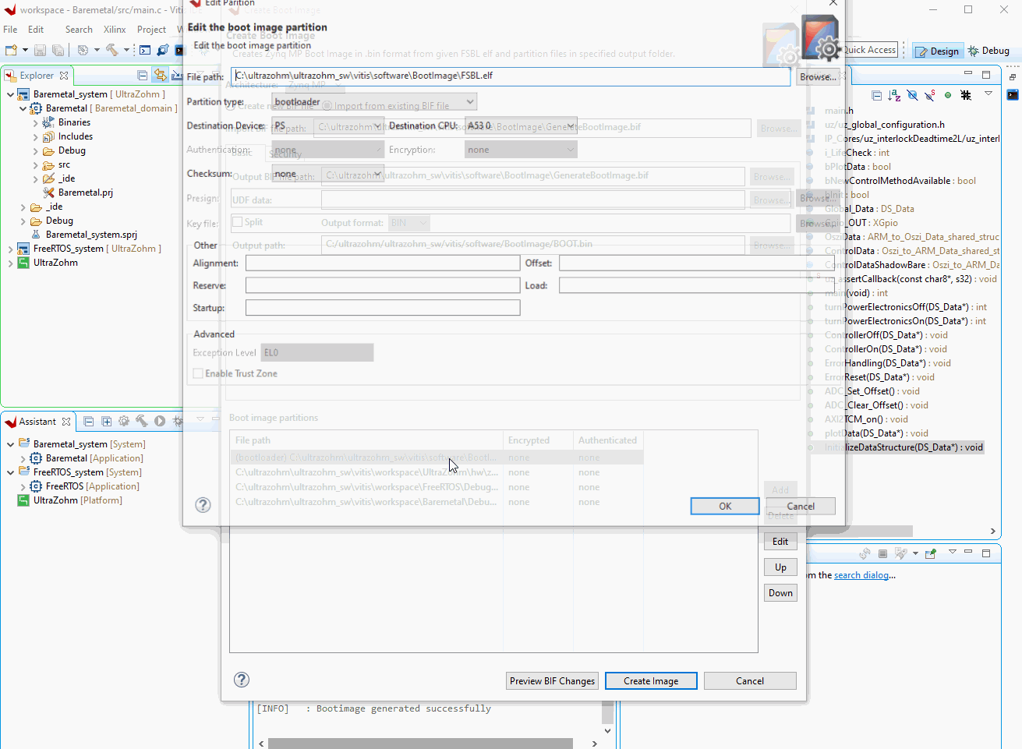Switch to the Debug perspective
This screenshot has width=1022, height=749.
click(988, 51)
